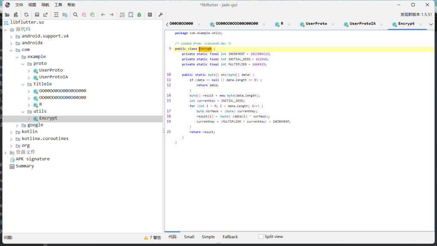Collapse the utils package folder

tap(23, 111)
